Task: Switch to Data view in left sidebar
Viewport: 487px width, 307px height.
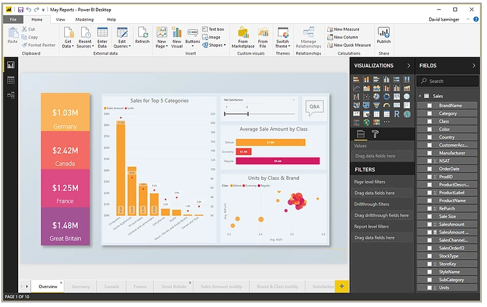Action: [10, 80]
